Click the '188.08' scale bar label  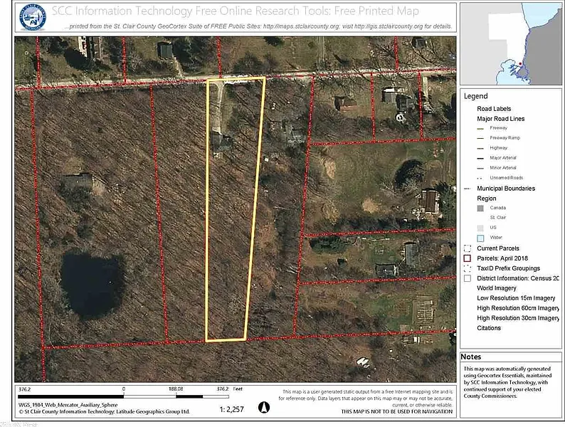pyautogui.click(x=176, y=389)
